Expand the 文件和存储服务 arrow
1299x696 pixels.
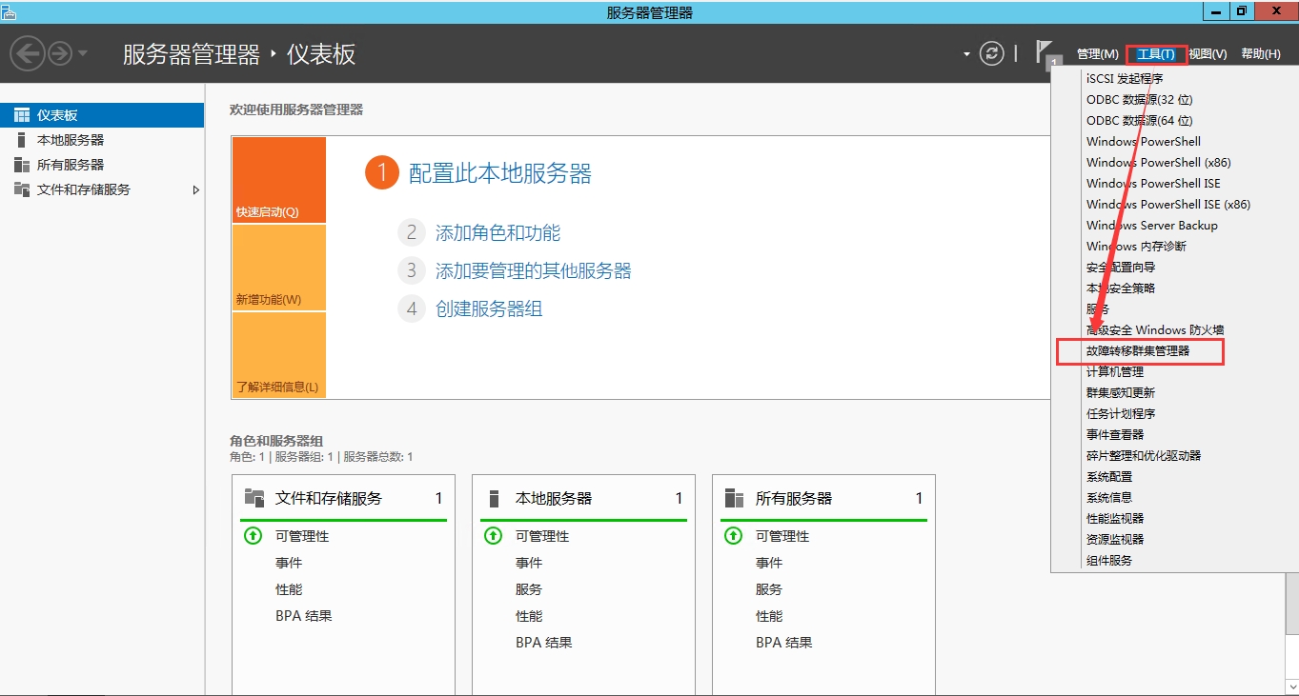(x=196, y=189)
